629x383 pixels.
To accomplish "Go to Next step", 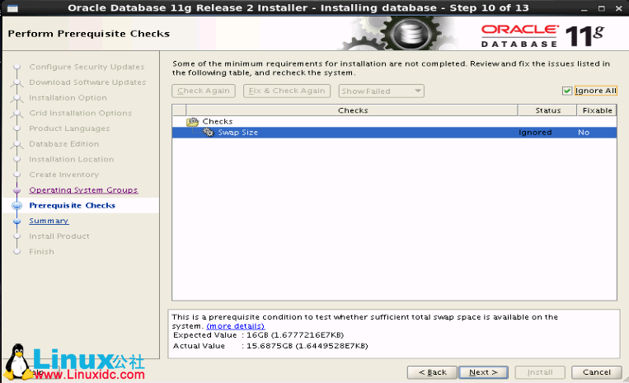I will pos(483,372).
